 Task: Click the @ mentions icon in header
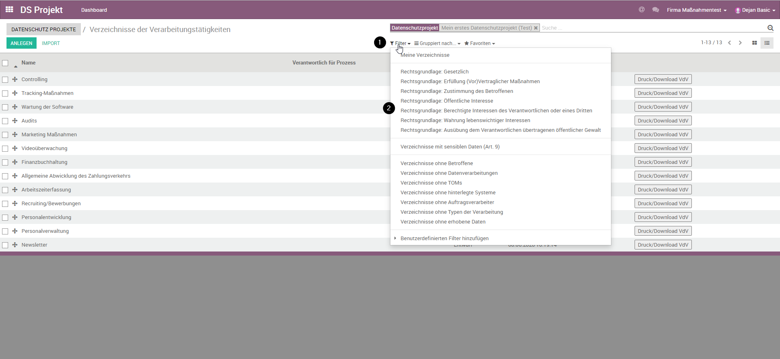[x=641, y=10]
